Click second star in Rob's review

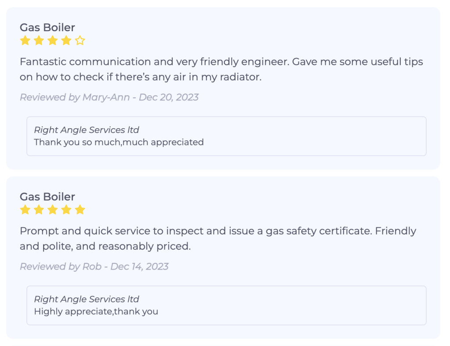(39, 210)
